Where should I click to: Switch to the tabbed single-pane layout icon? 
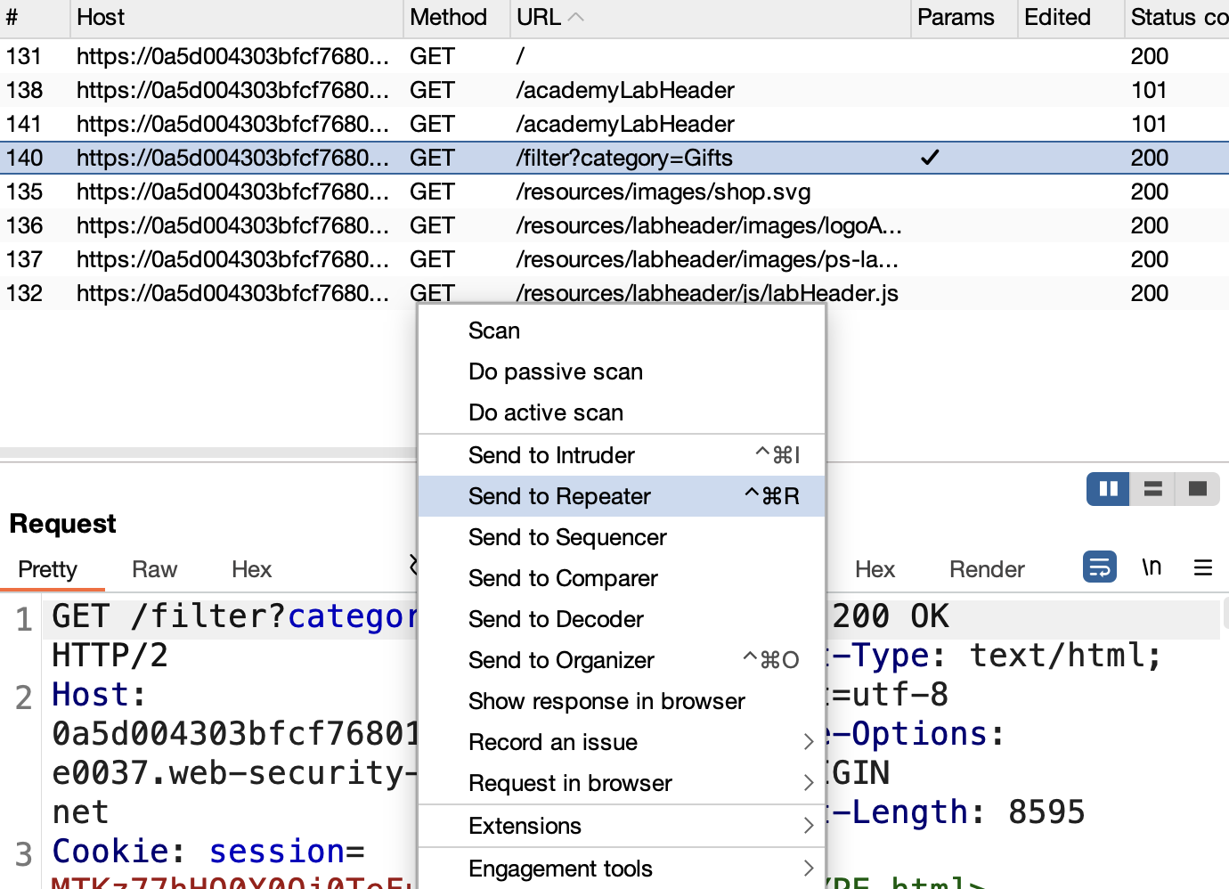point(1198,489)
